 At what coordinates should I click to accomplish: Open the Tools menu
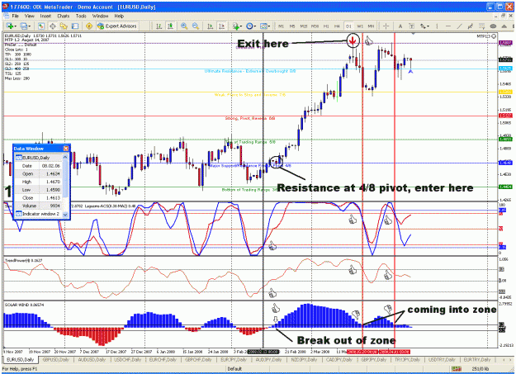[x=81, y=16]
